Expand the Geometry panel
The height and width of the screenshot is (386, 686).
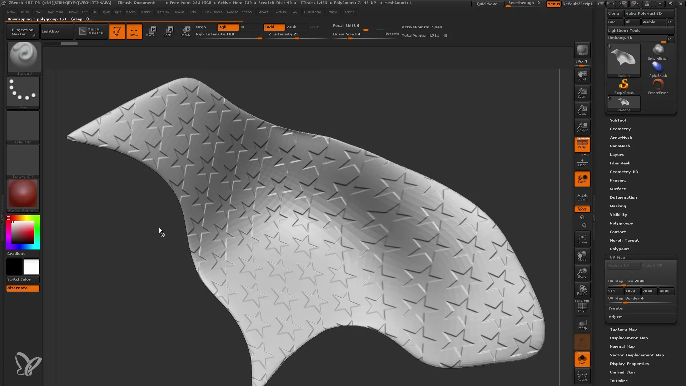point(620,129)
